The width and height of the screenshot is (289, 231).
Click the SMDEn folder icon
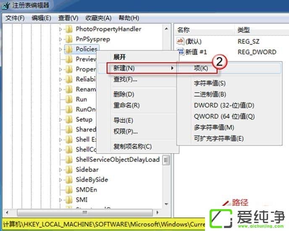69,189
